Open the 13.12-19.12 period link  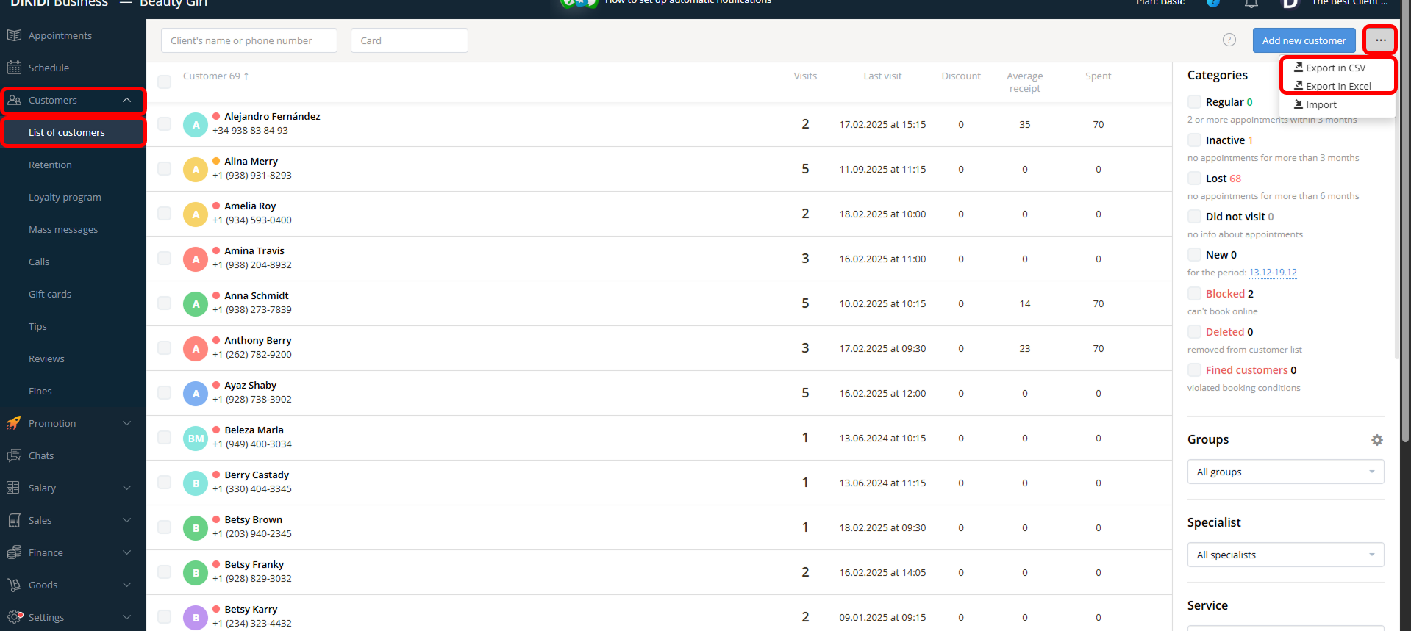(1272, 273)
